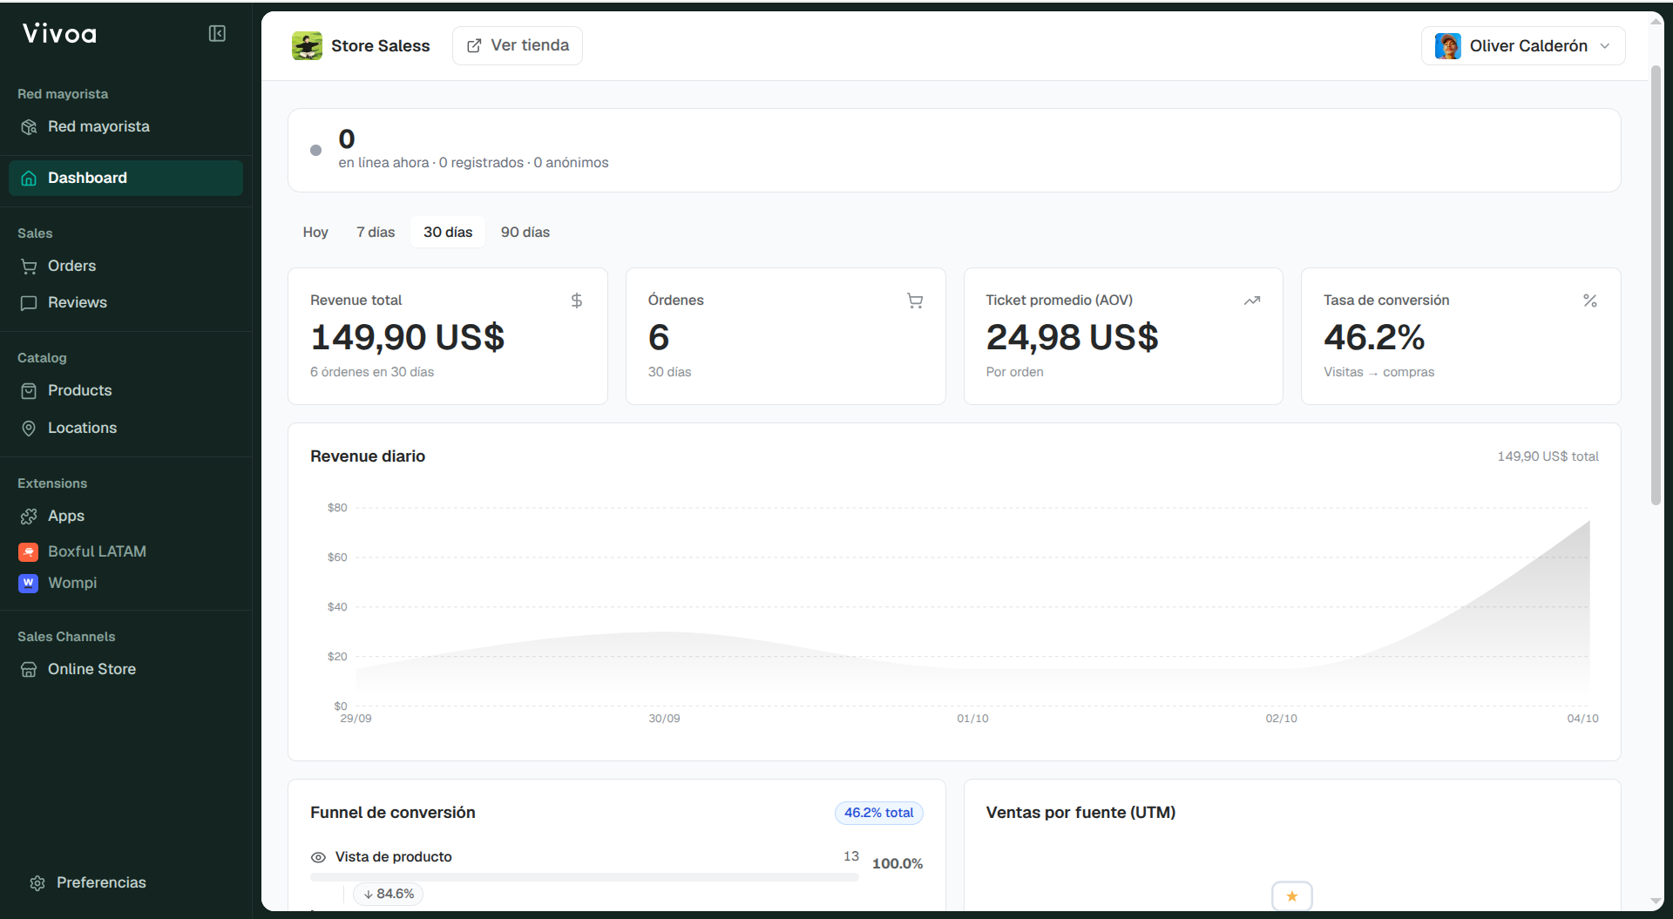Select the Hoy time range tab
The width and height of the screenshot is (1673, 919).
click(315, 232)
